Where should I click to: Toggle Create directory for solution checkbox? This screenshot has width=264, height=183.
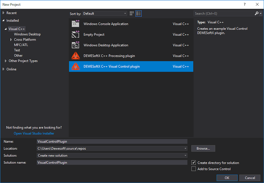194,163
